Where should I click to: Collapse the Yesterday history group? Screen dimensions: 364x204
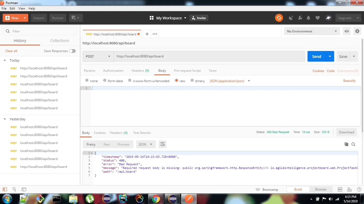[5, 119]
